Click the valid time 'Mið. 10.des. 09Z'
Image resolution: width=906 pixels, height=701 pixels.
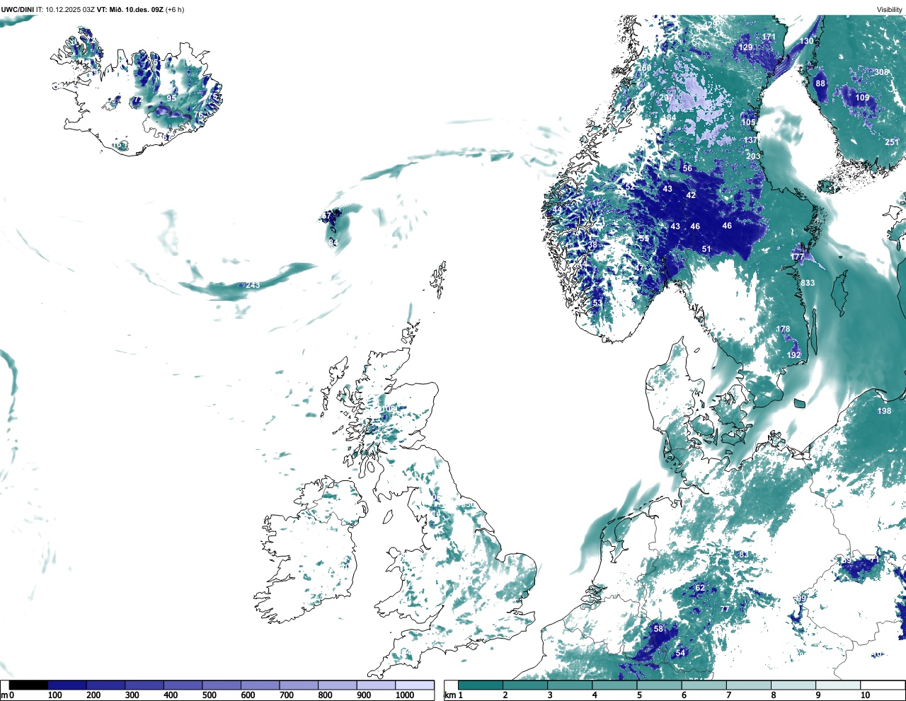135,9
